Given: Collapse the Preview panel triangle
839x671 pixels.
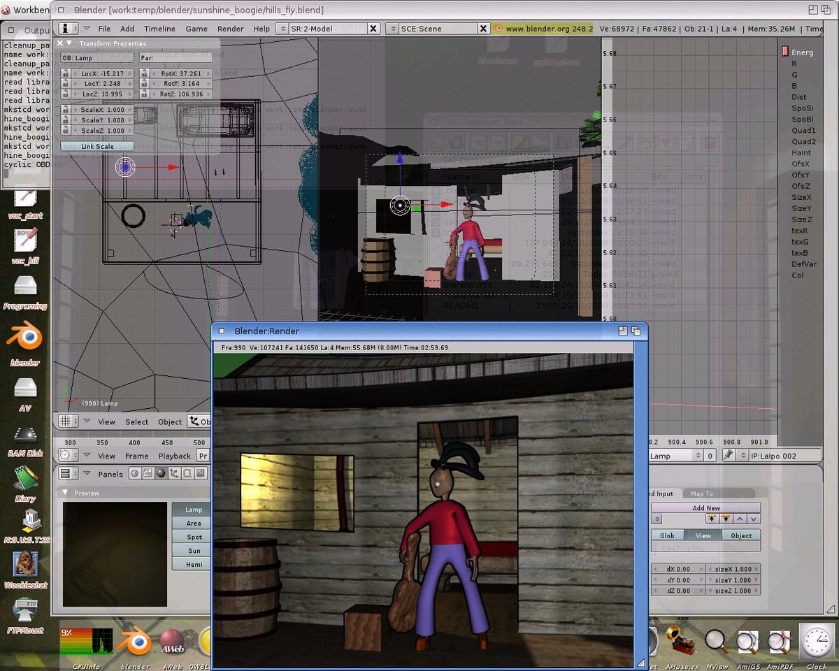Looking at the screenshot, I should [x=66, y=493].
